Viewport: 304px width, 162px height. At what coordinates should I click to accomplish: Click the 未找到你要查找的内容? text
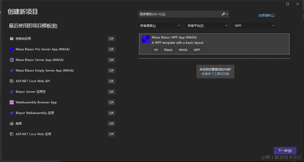pos(215,69)
